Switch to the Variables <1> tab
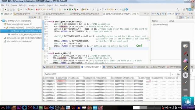 pos(142,67)
